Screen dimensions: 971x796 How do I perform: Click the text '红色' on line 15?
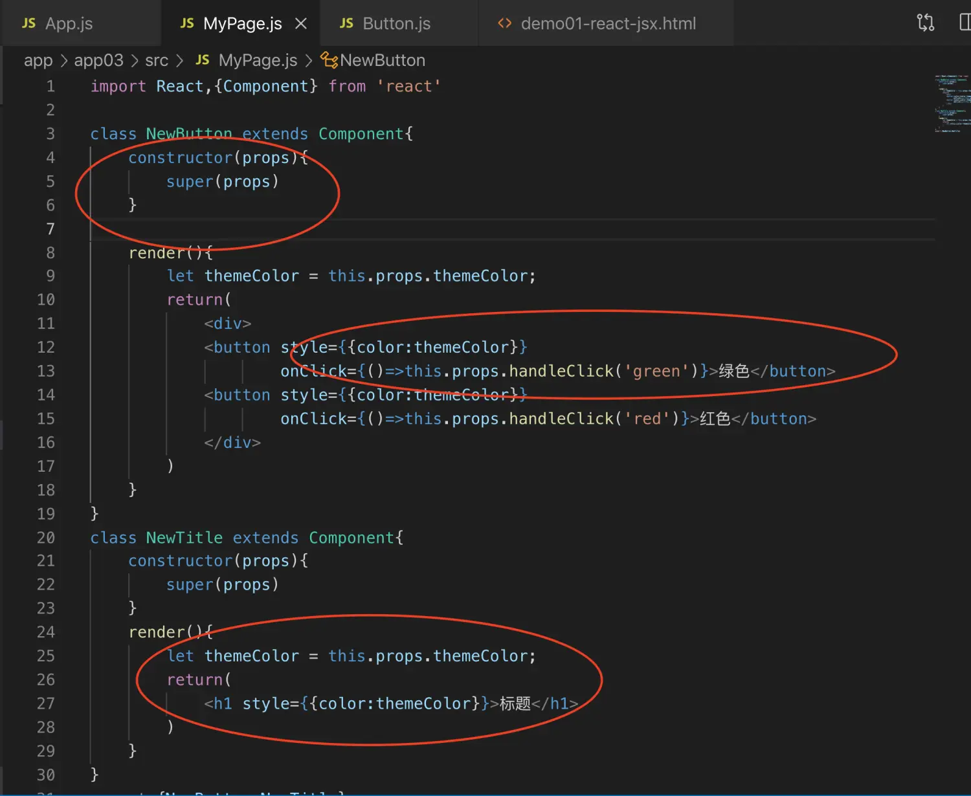tap(715, 419)
